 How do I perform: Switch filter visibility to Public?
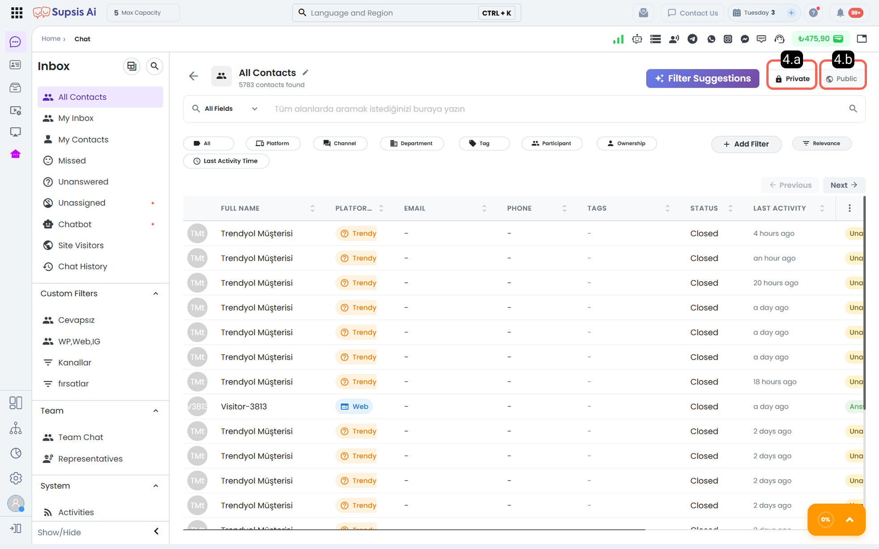point(842,79)
